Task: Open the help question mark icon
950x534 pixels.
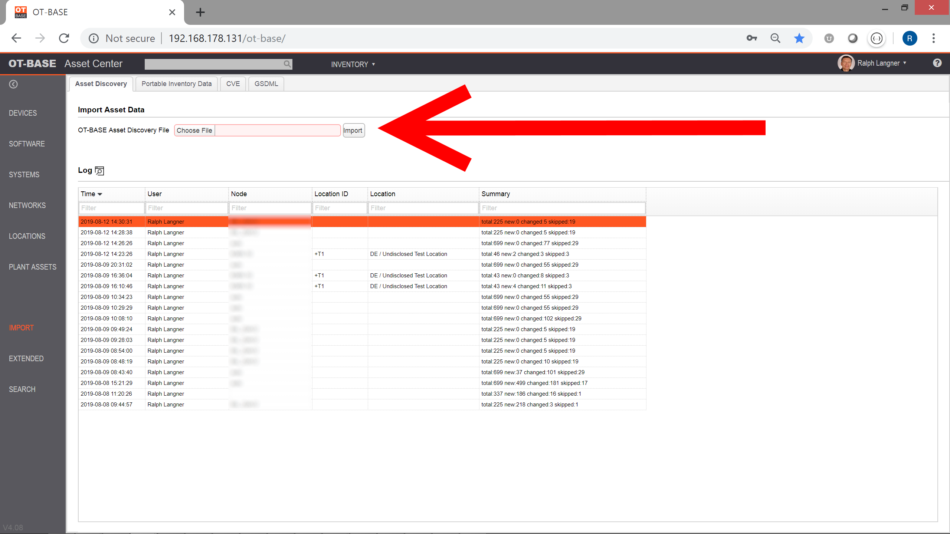Action: click(937, 63)
